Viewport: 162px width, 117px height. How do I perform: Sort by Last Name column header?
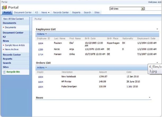coord(59,39)
